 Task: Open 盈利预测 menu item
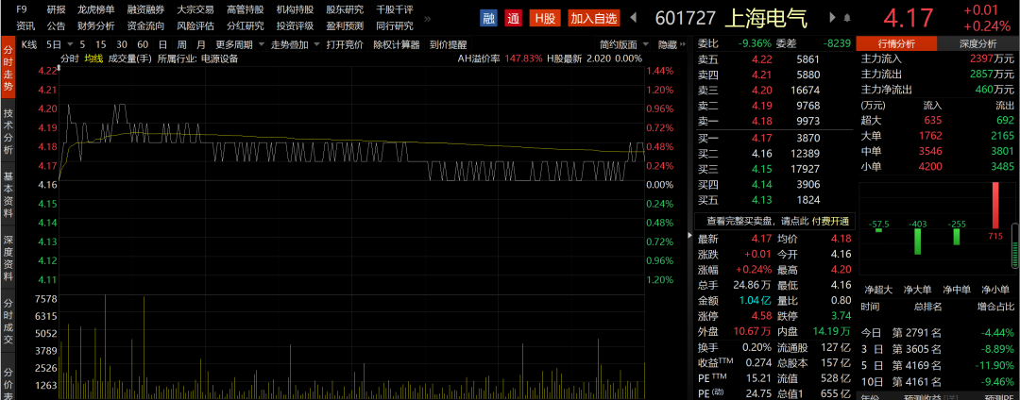coord(345,26)
